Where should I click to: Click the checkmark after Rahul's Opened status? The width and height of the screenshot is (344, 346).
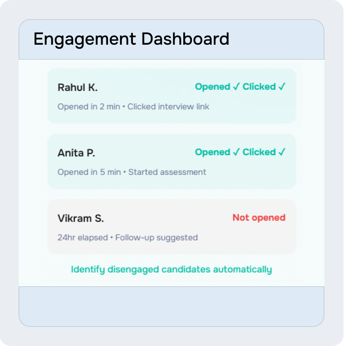pos(236,87)
